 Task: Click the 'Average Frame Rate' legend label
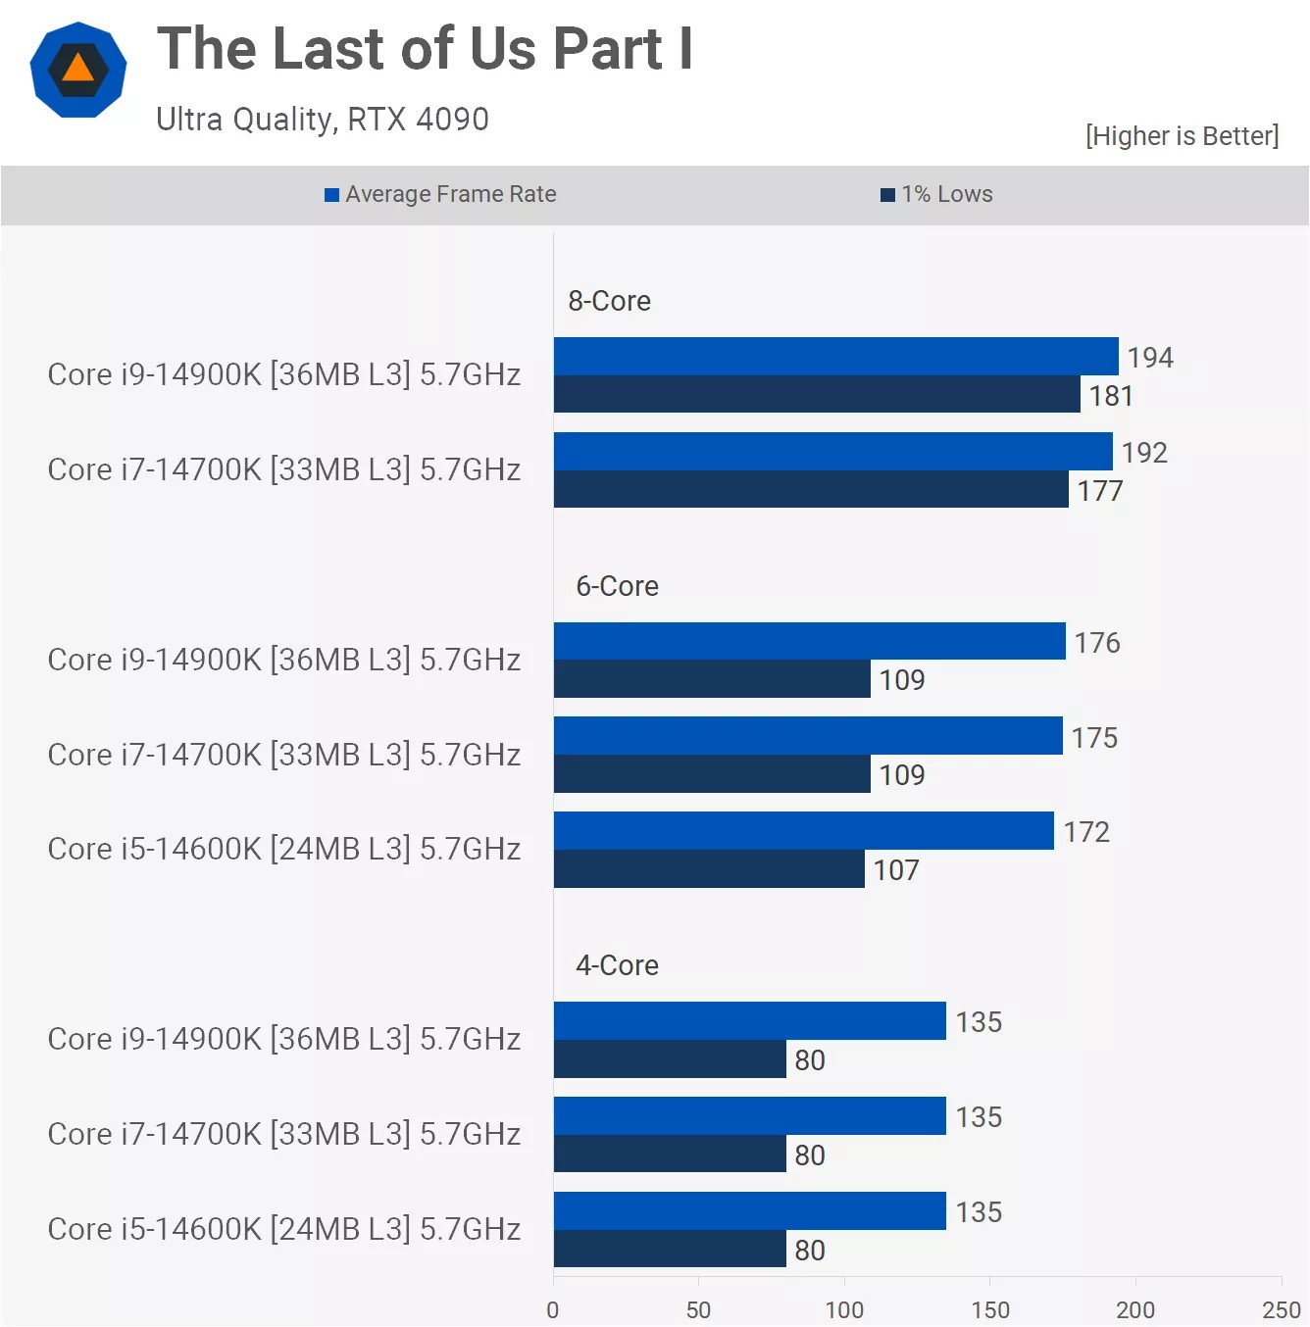[x=451, y=194]
